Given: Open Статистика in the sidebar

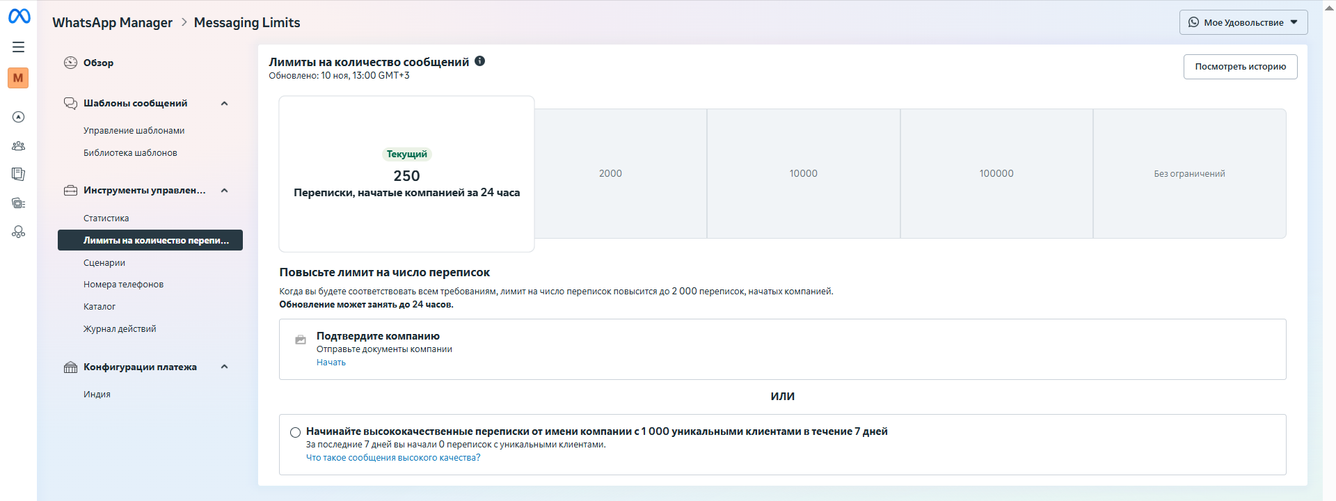Looking at the screenshot, I should point(106,218).
